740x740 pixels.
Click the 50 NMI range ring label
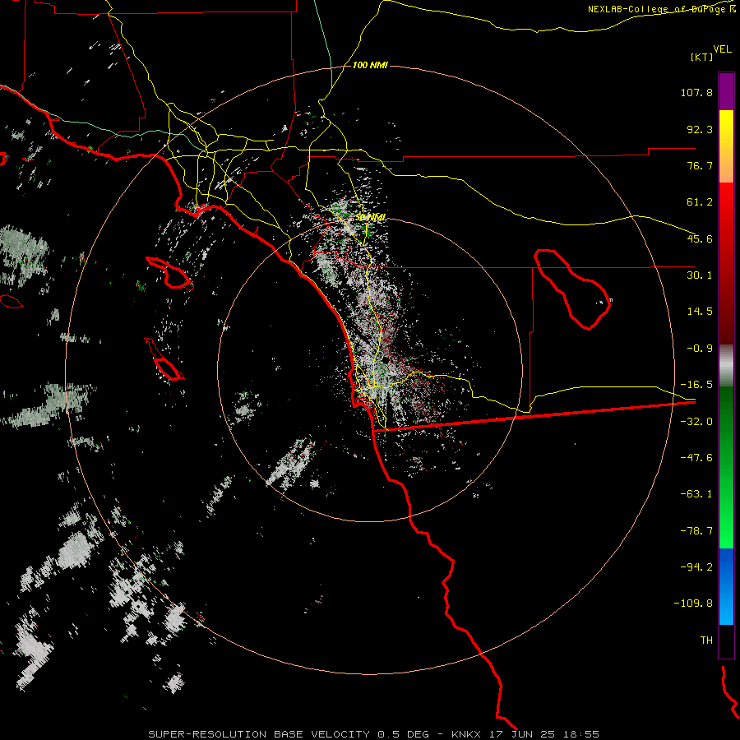tap(371, 217)
